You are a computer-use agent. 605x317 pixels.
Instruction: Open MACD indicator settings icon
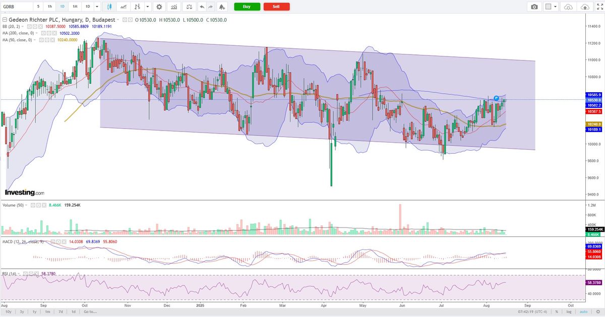tap(58, 241)
